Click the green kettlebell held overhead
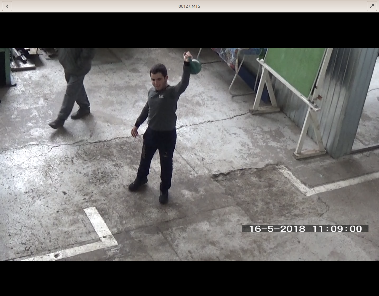The width and height of the screenshot is (379, 296). click(x=195, y=67)
